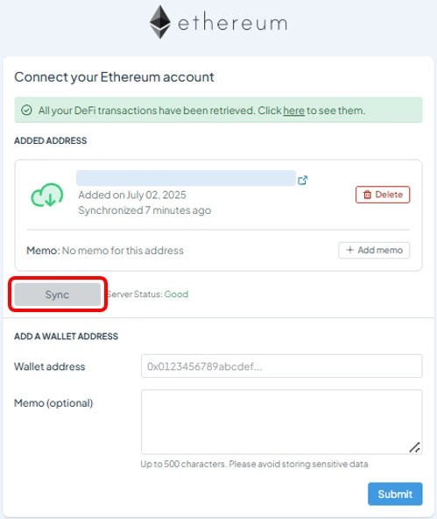The image size is (437, 519).
Task: Click the Ethereum diamond logo
Action: pos(160,22)
